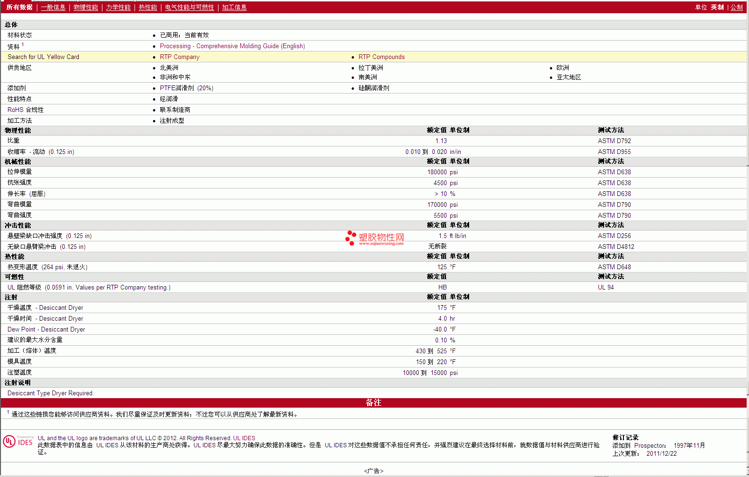Click the 注射成型 processing method

[x=172, y=120]
